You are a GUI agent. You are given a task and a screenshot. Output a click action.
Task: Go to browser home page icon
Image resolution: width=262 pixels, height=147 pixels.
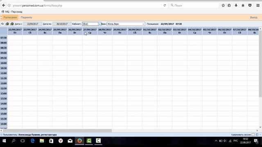243,5
